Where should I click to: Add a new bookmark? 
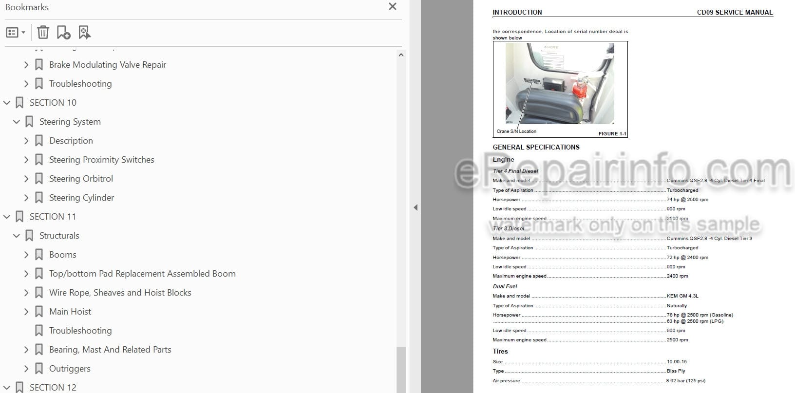click(x=63, y=33)
